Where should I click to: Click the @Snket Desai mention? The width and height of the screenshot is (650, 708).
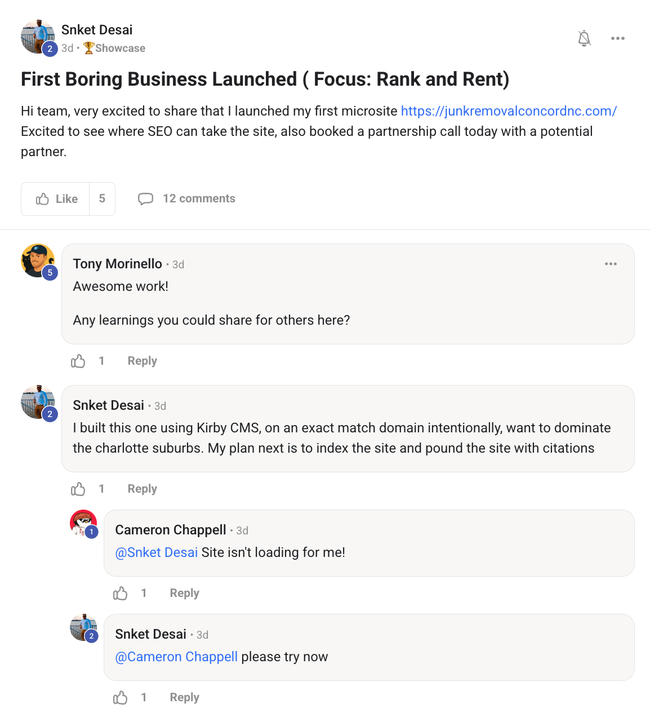pyautogui.click(x=157, y=552)
